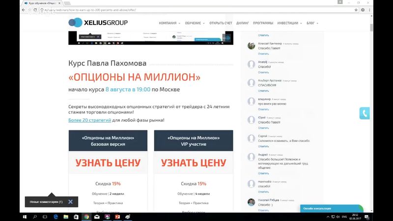
Task: Open the online consultation chat bar
Action: (x=332, y=208)
